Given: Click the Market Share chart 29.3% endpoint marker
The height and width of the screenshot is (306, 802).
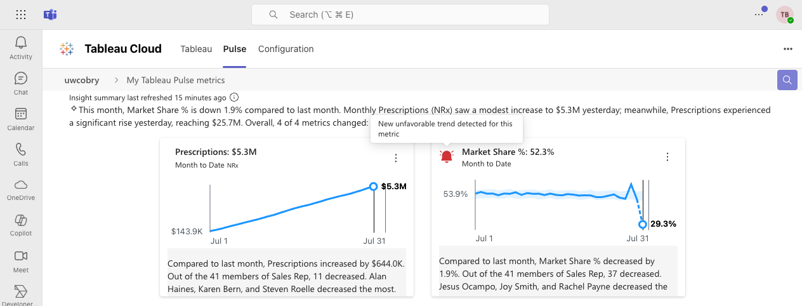Looking at the screenshot, I should pyautogui.click(x=643, y=224).
